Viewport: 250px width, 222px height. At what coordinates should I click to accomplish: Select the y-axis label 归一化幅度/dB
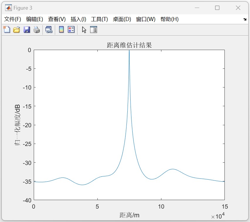(17, 125)
